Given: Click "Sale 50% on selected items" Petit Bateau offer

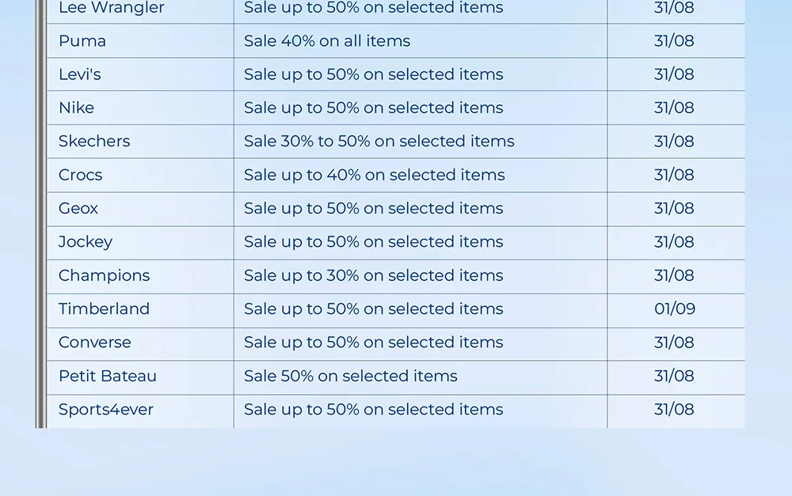Looking at the screenshot, I should 350,376.
